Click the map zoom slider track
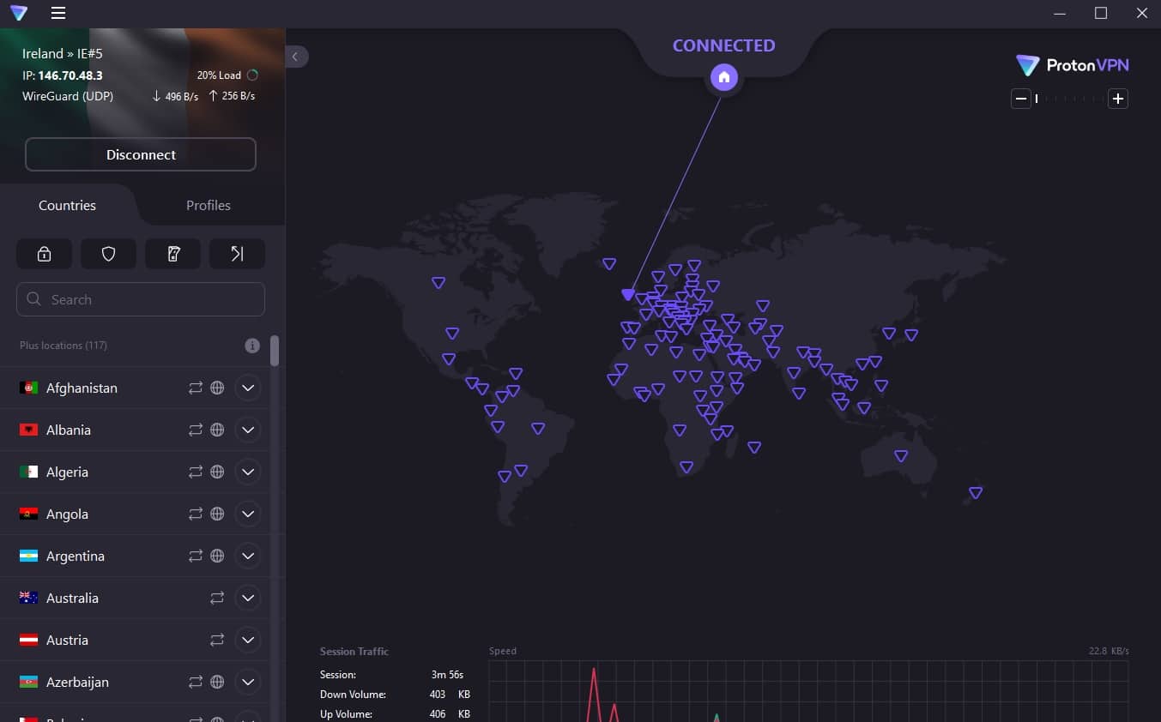 click(1069, 99)
